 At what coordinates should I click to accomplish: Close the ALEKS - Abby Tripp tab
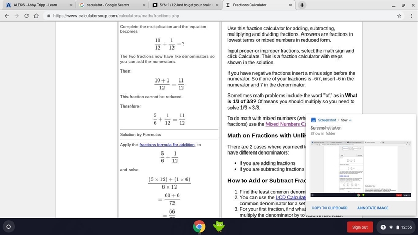coord(71,5)
